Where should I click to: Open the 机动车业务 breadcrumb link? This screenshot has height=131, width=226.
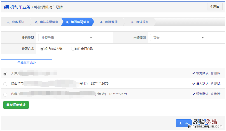tap(20, 7)
